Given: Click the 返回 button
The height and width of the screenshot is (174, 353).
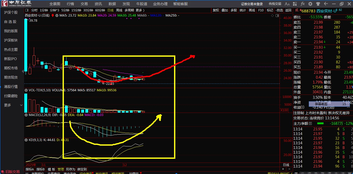Looking at the screenshot, I should 288,10.
